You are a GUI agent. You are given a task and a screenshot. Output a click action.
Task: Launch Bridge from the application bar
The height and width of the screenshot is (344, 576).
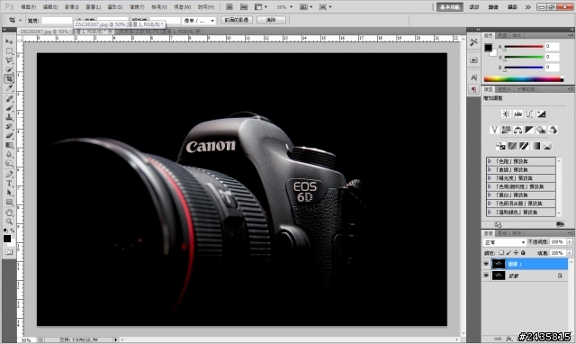[229, 7]
